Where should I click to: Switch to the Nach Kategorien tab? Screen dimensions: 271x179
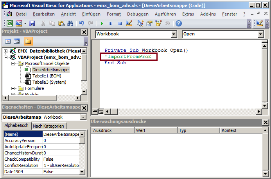point(49,126)
